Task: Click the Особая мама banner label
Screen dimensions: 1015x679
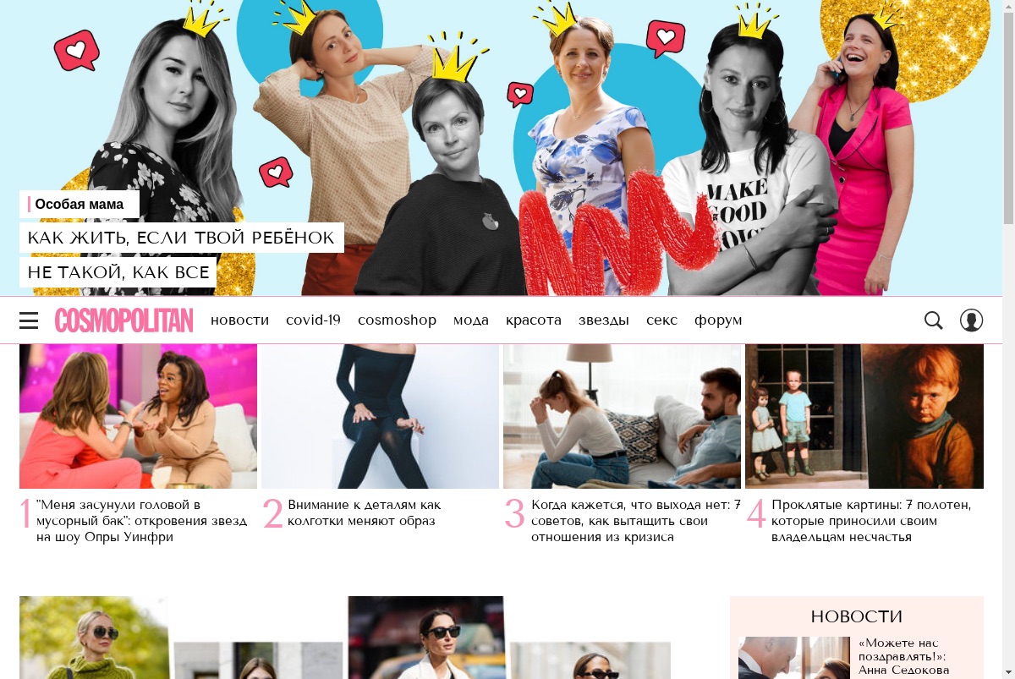Action: pos(80,204)
